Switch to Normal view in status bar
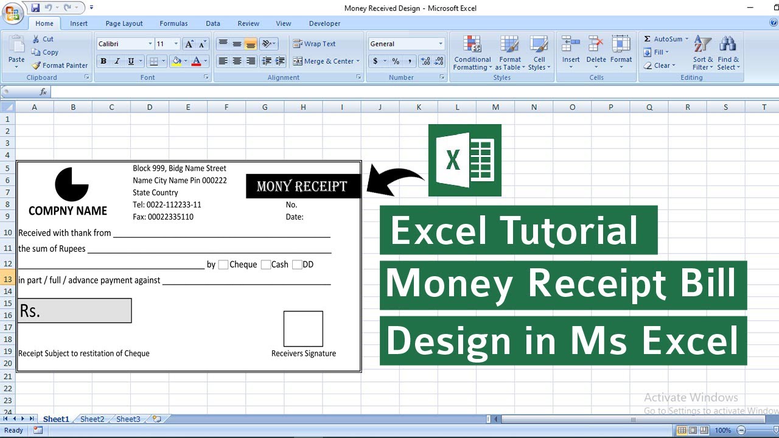Screen dimensions: 779x438 point(682,431)
